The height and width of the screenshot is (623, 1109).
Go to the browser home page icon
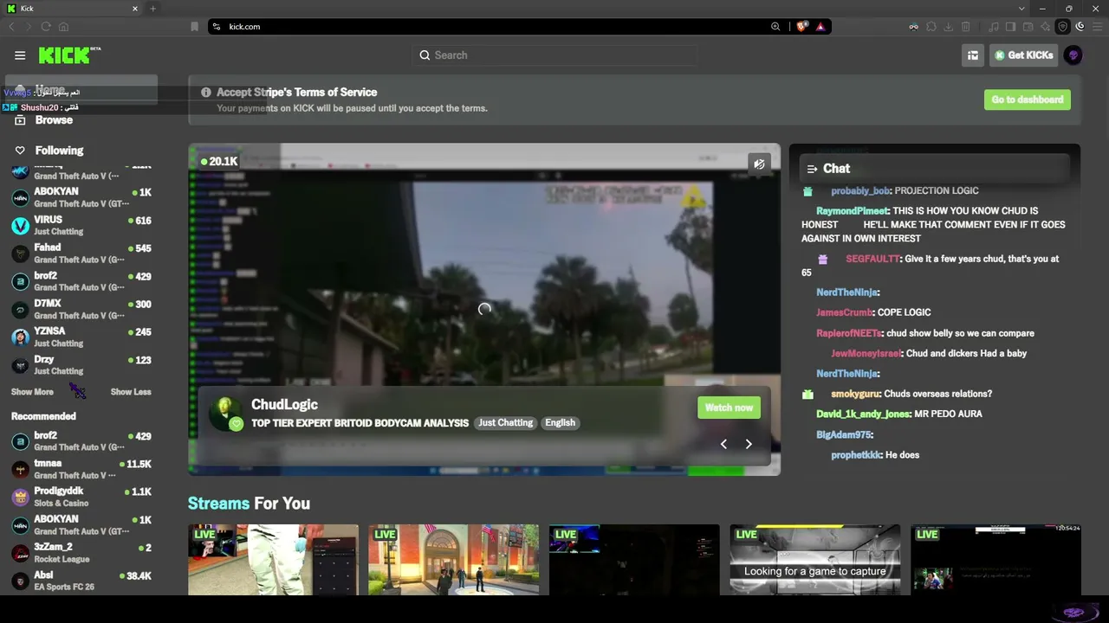(x=63, y=27)
